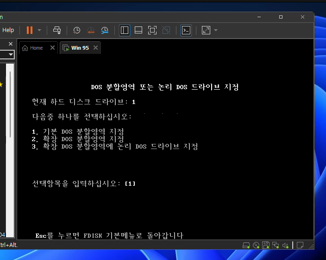Open the library search dropdown
Screen dimensions: 326x260
pos(11,55)
